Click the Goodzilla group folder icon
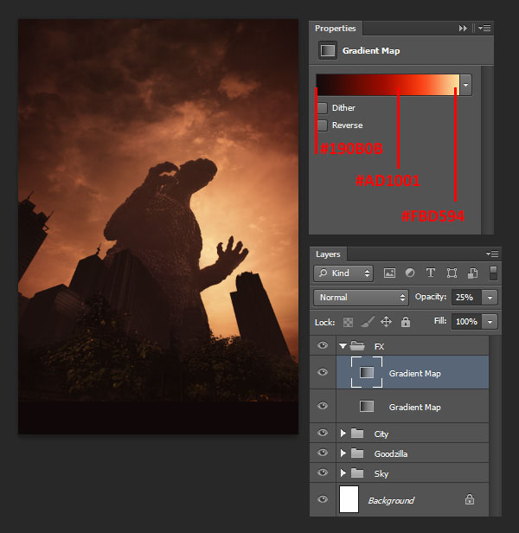Screen dimensions: 519x533 click(x=357, y=453)
